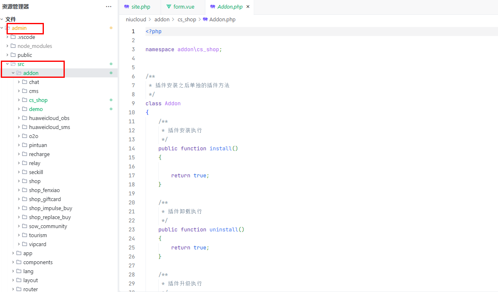Switch to the form.vue tab
Viewport: 498px width, 292px height.
(x=184, y=7)
